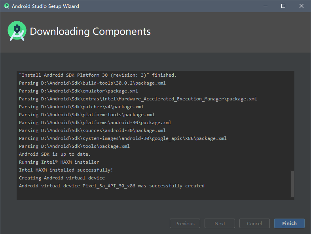
Task: Click the system-images google_apis x86 parsing line
Action: click(x=123, y=138)
